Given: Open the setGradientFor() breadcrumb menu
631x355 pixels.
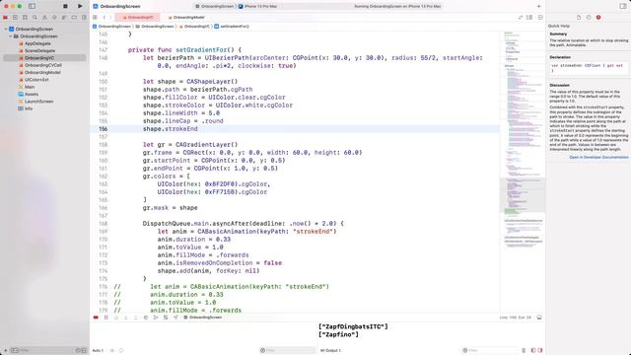Looking at the screenshot, I should (x=232, y=27).
